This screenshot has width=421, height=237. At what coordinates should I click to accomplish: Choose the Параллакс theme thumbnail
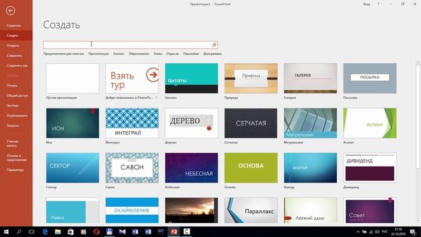click(x=251, y=211)
